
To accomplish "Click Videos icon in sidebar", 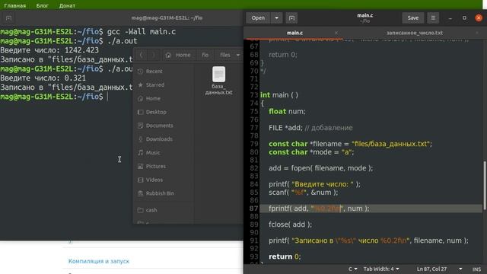I will click(140, 180).
